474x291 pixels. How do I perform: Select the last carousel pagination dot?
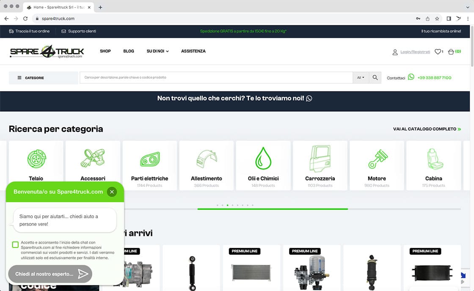(x=253, y=205)
